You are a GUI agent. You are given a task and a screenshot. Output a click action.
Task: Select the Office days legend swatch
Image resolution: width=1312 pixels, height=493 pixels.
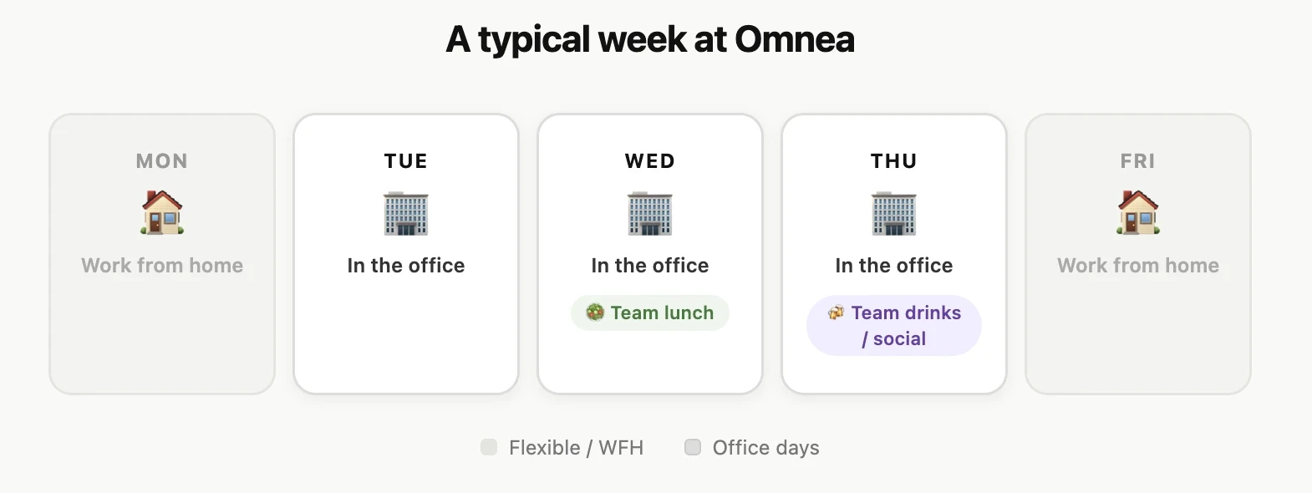(693, 447)
